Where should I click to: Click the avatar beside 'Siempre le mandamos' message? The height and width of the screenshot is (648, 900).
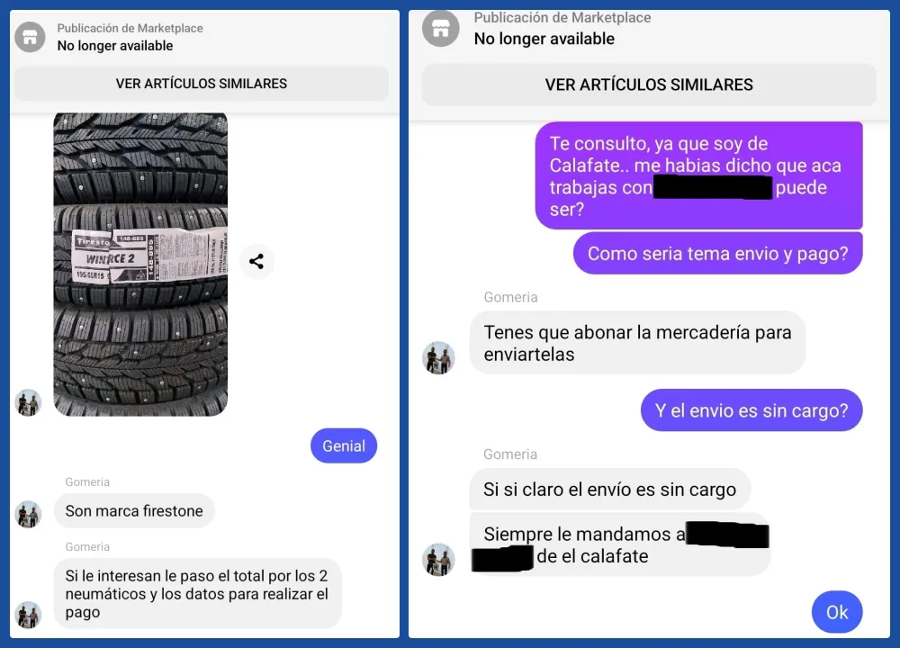438,560
